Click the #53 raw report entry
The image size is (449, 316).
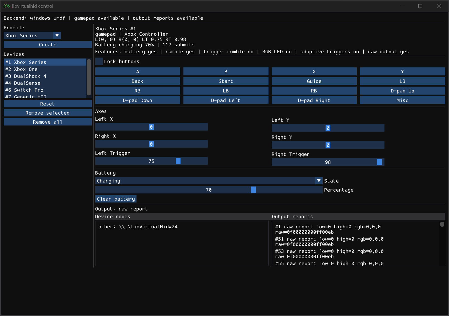329,254
